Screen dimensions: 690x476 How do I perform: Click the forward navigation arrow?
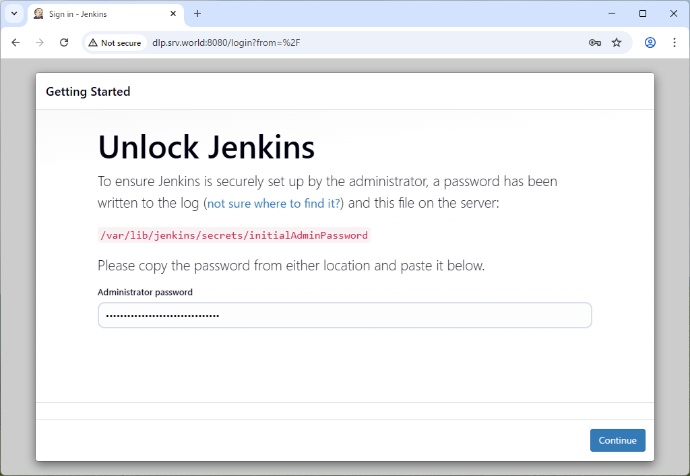pyautogui.click(x=40, y=42)
